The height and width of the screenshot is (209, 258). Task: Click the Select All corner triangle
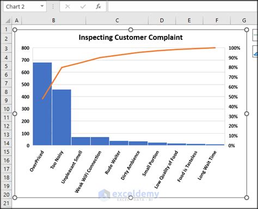[7, 21]
